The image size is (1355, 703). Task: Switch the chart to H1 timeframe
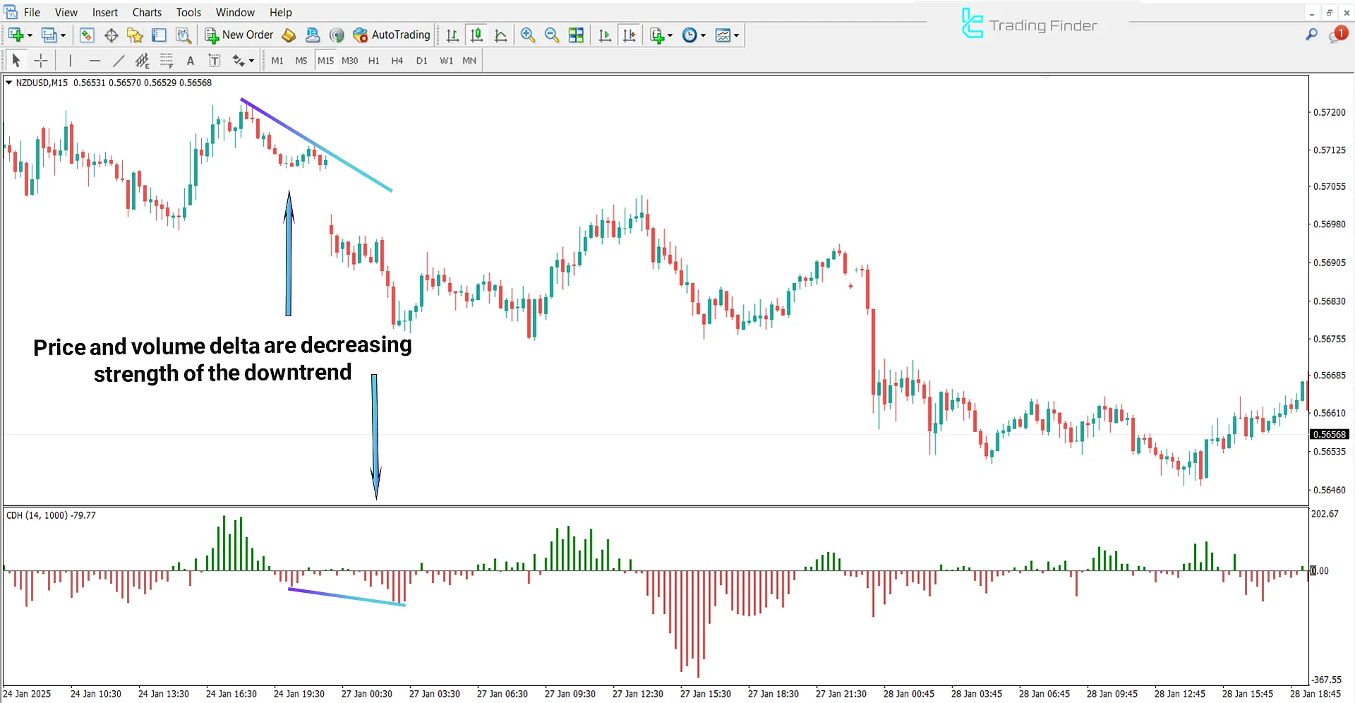coord(374,61)
